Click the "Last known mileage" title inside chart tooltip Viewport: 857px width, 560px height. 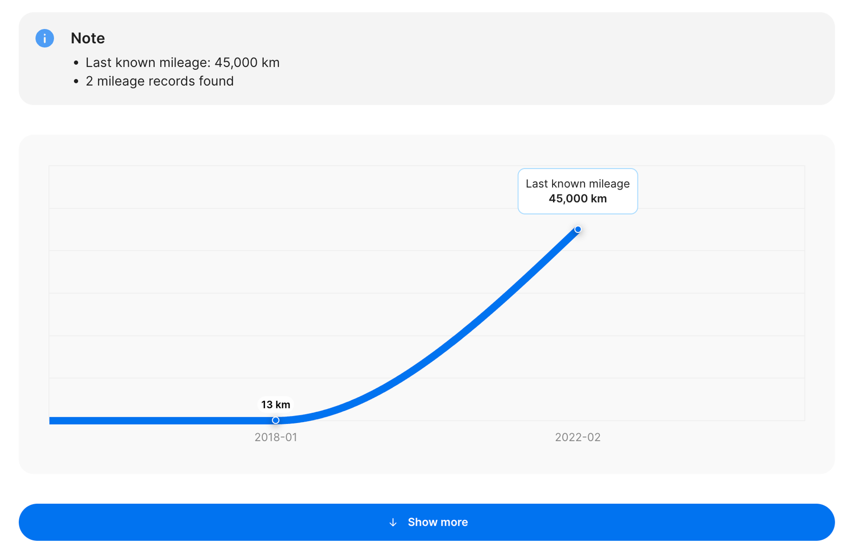(578, 184)
